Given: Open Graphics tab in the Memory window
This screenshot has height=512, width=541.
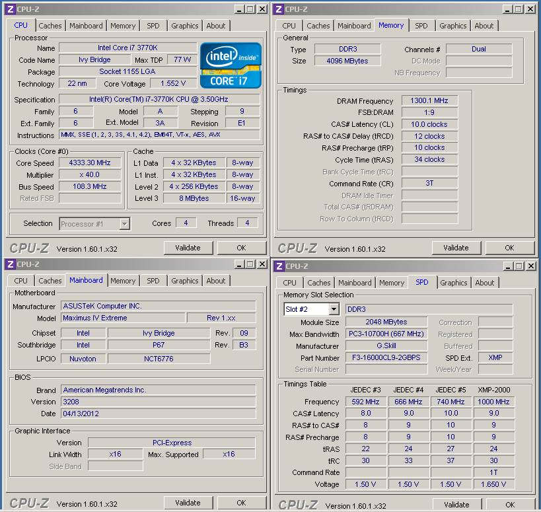Looking at the screenshot, I should pos(452,26).
